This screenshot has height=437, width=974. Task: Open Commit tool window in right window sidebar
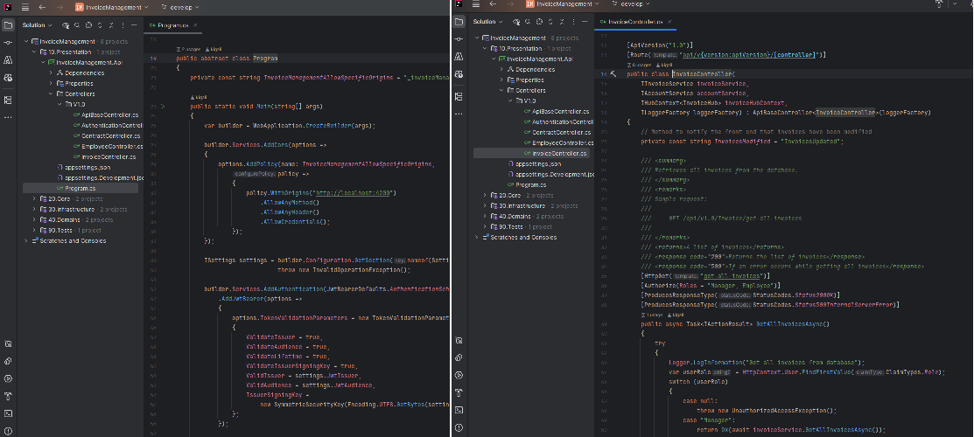pyautogui.click(x=459, y=39)
